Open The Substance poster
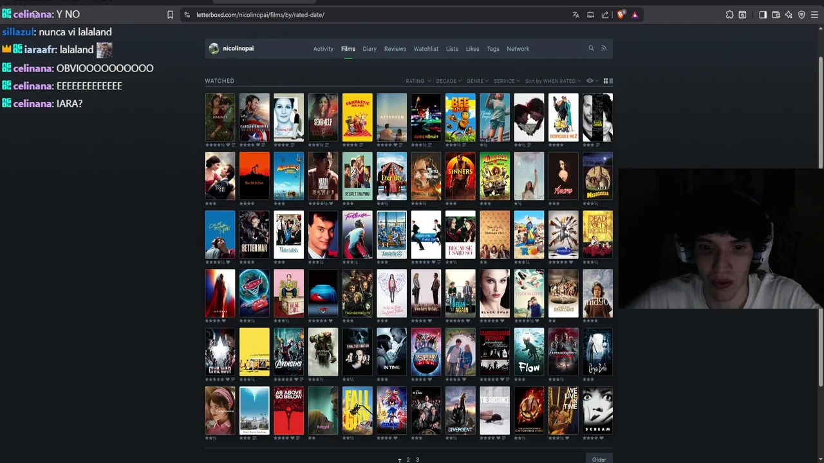Image resolution: width=824 pixels, height=463 pixels. click(494, 410)
